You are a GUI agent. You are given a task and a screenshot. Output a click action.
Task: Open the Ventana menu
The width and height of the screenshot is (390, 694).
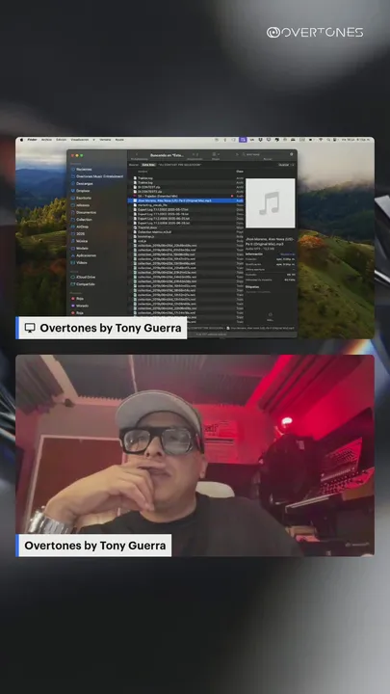[105, 140]
